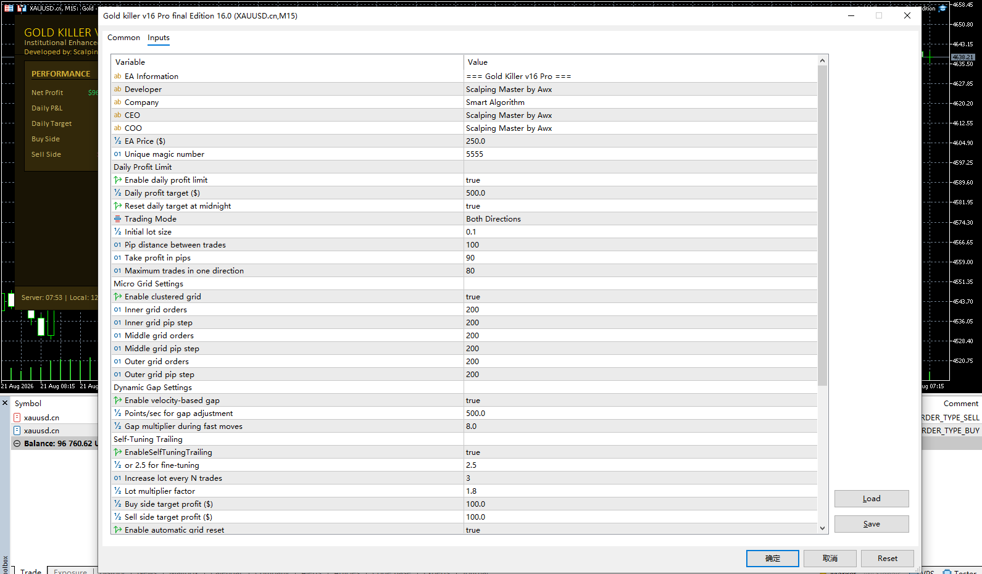Viewport: 982px width, 574px height.
Task: Select the Inputs tab
Action: pos(159,38)
